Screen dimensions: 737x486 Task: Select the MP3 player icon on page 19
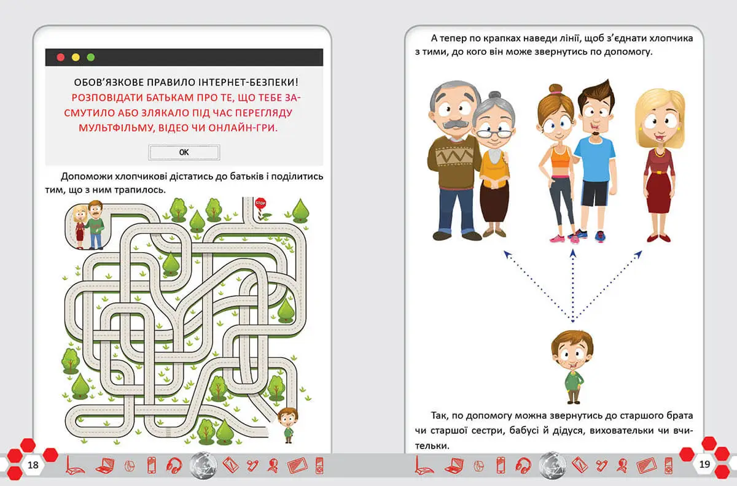coord(668,465)
